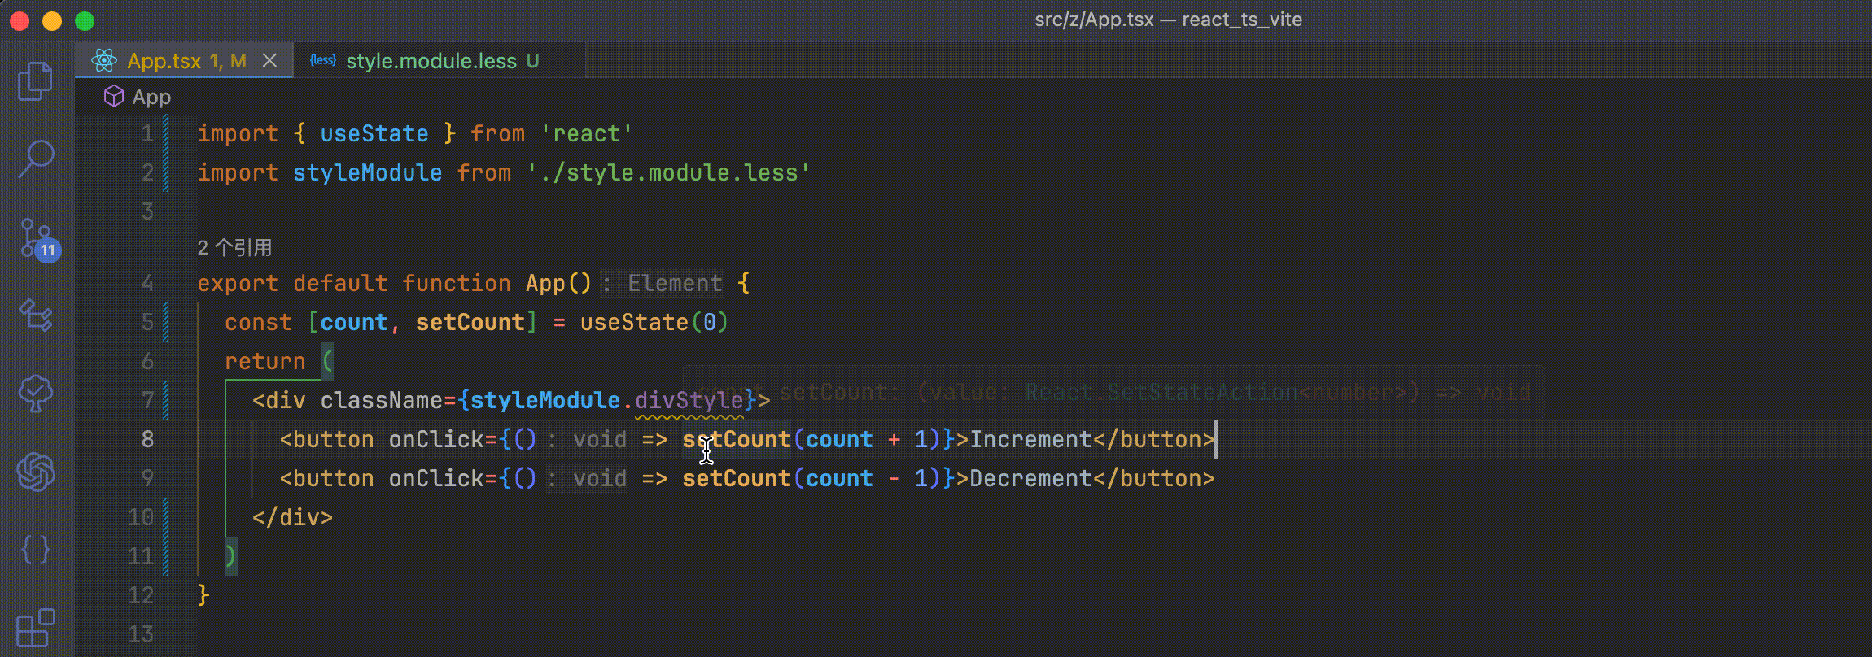Click the green macOS fullscreen window button

click(x=85, y=20)
